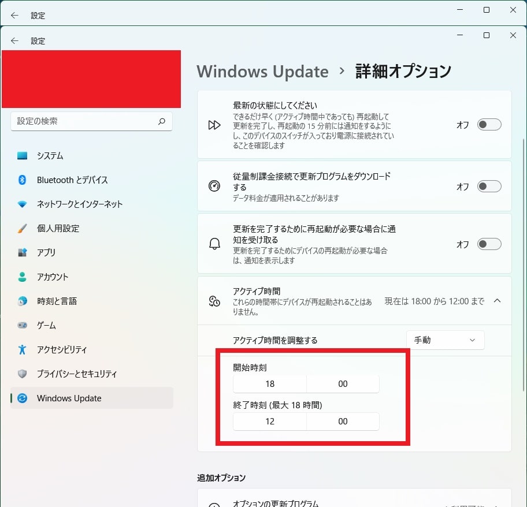Viewport: 527px width, 507px height.
Task: Click Windows Update breadcrumb link
Action: [262, 72]
